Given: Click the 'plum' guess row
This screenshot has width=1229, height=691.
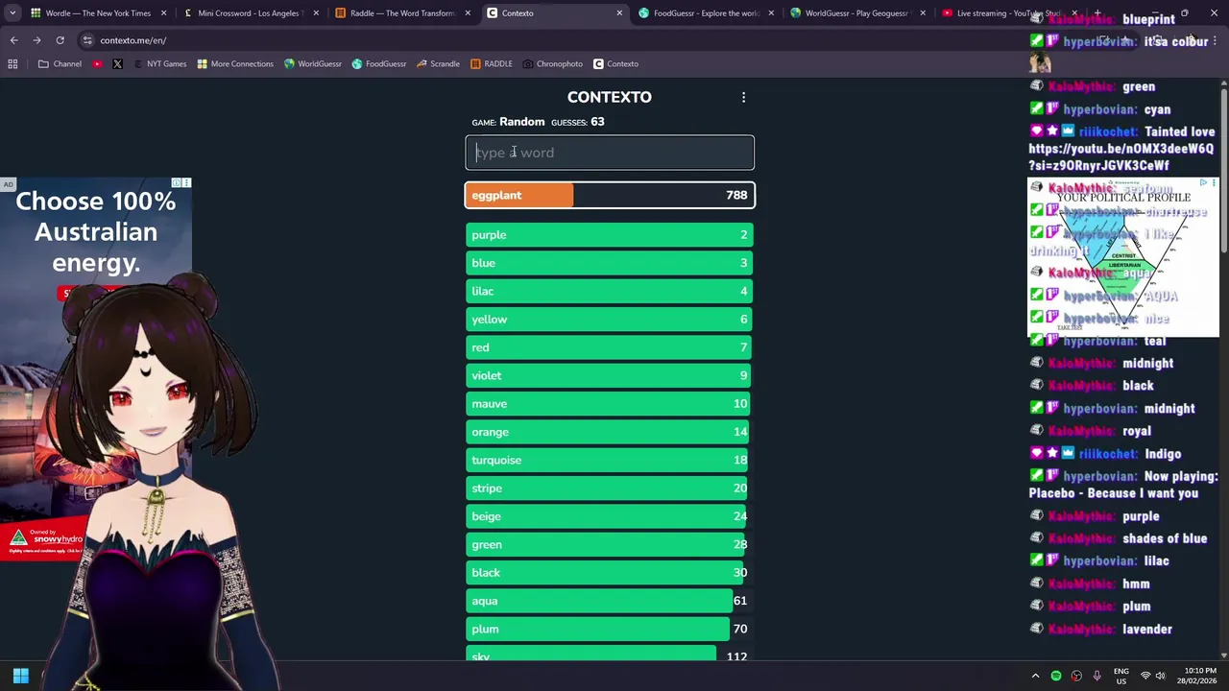Looking at the screenshot, I should 610,629.
